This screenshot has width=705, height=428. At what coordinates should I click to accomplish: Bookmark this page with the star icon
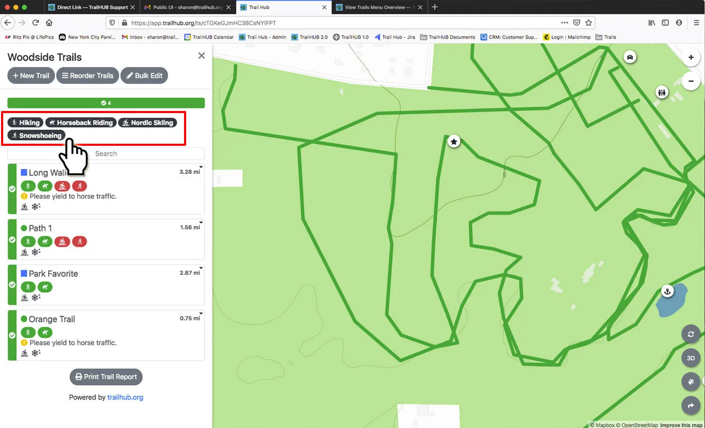pos(588,23)
